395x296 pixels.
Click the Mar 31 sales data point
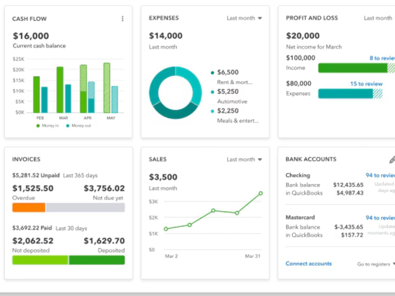pos(261,193)
